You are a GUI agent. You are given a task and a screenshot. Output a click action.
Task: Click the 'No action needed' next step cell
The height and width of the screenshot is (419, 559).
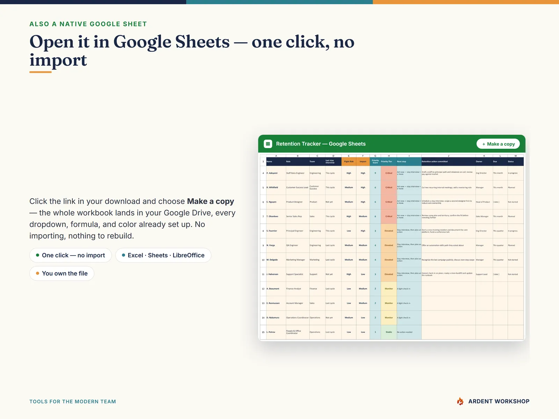click(409, 332)
